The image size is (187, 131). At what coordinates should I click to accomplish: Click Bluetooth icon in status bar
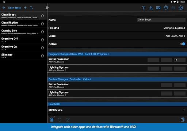[171, 2]
